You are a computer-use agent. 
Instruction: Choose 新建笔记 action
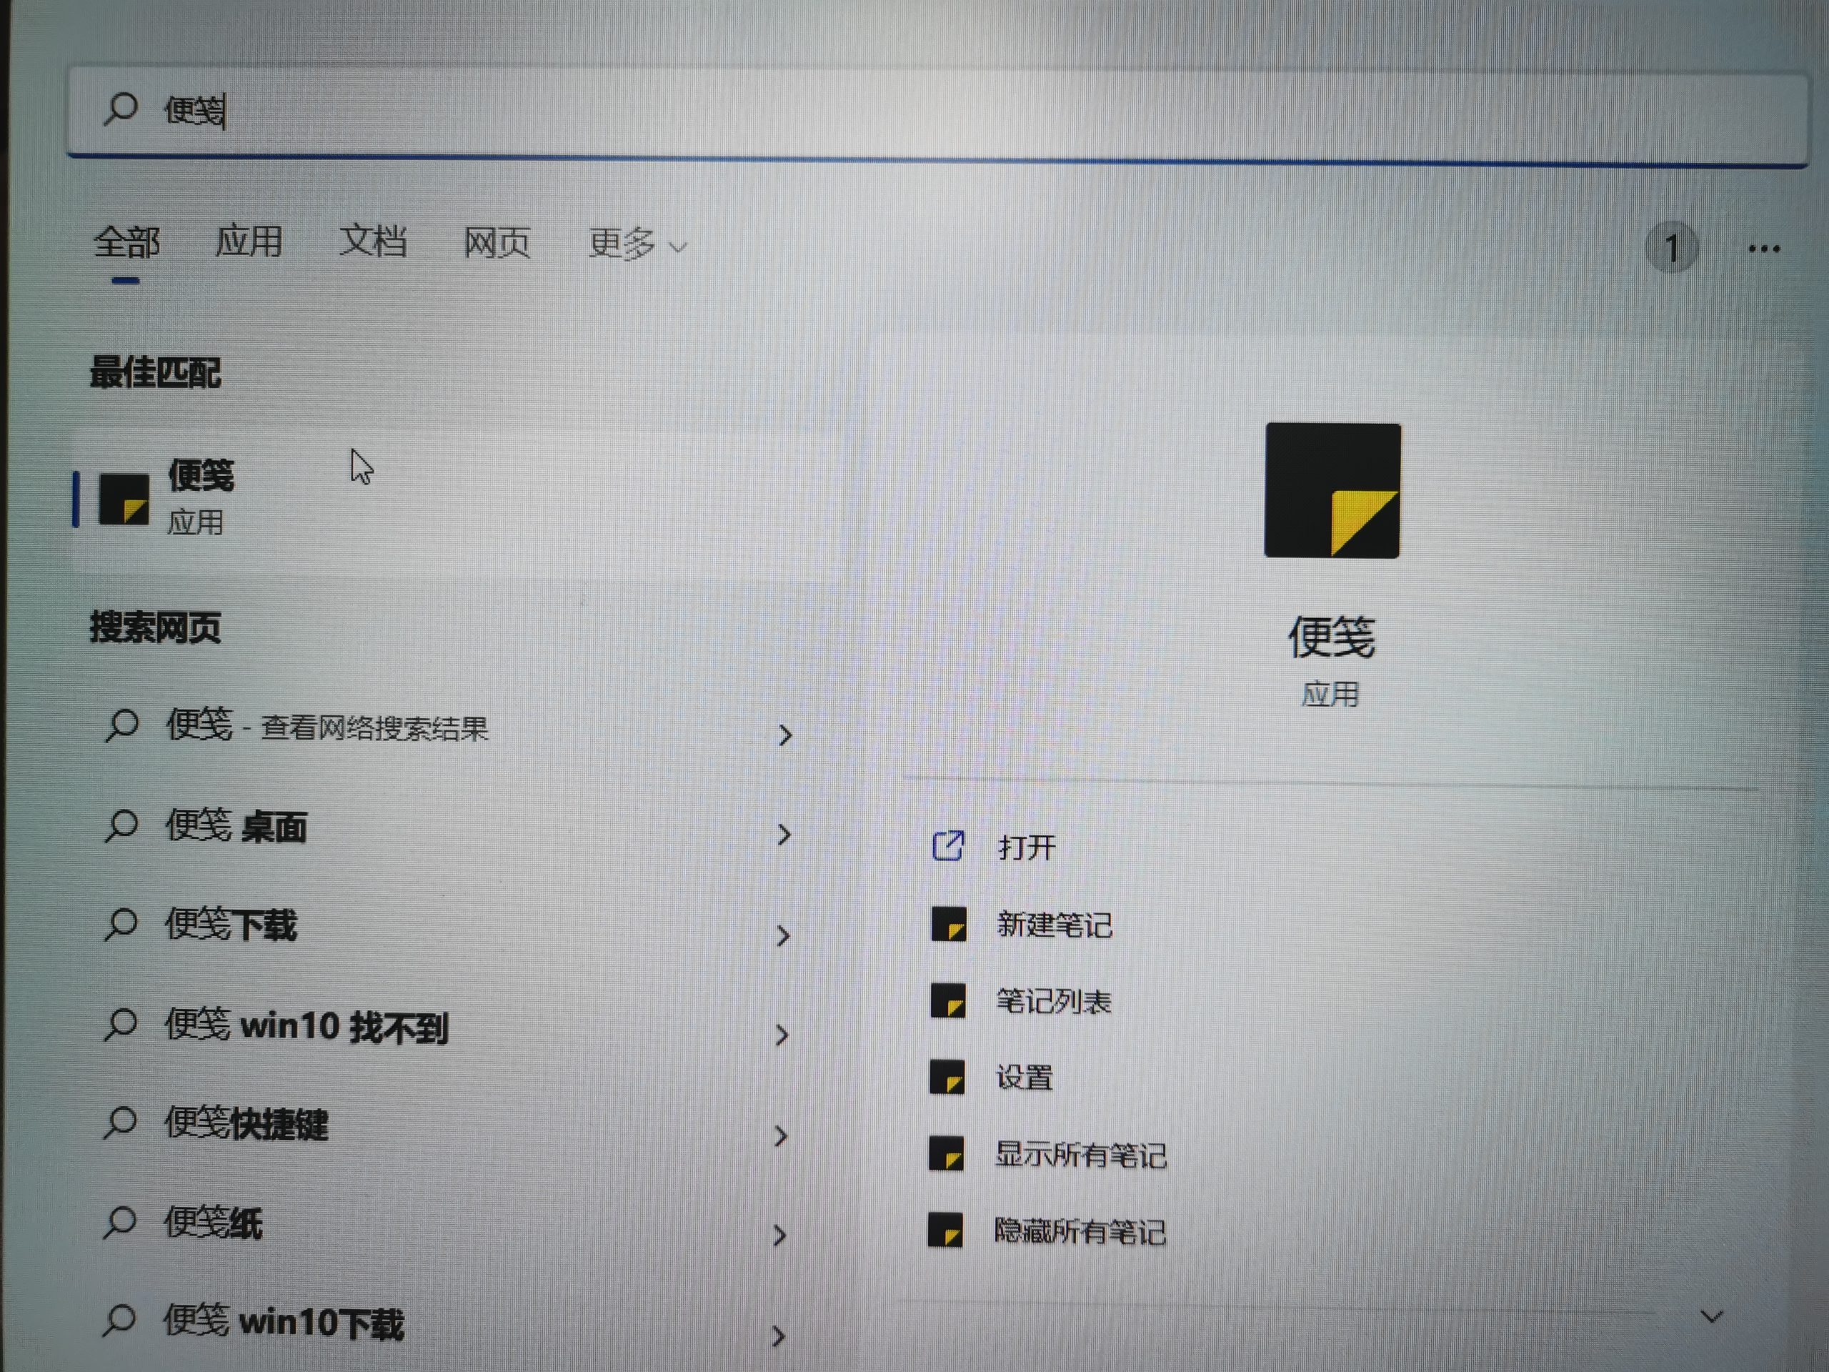[1055, 925]
